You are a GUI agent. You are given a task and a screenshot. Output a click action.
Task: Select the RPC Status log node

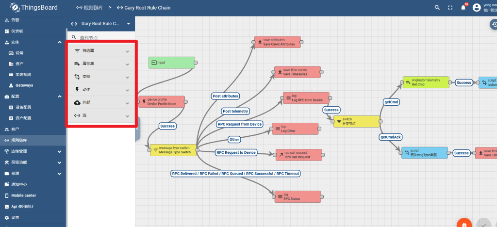[298, 196]
